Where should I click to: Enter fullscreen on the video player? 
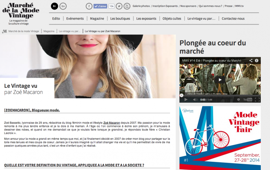tap(257, 100)
